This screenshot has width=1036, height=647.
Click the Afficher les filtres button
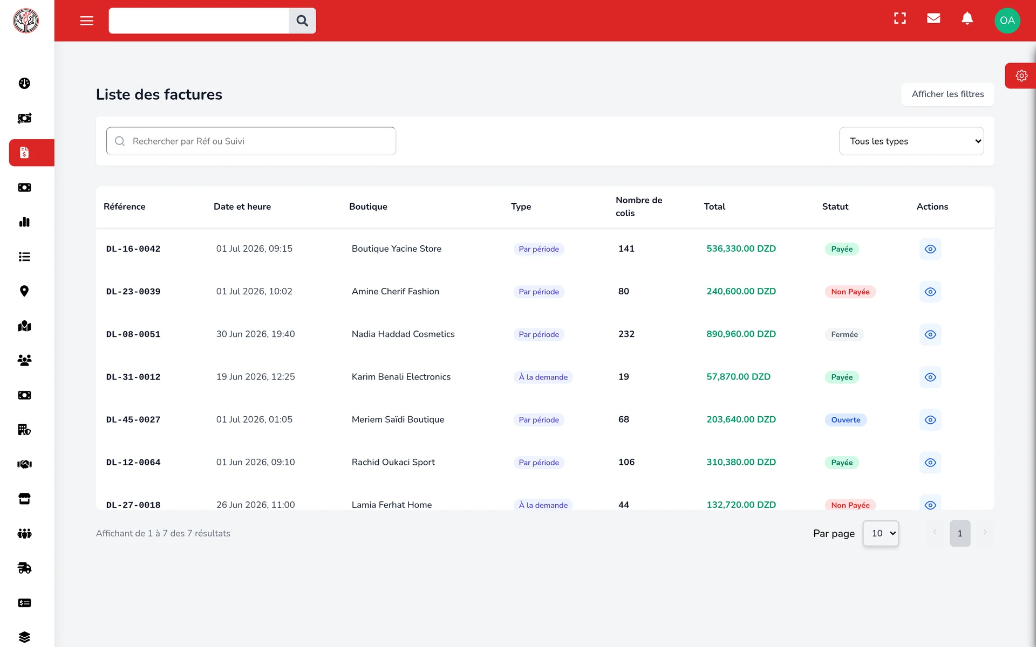pos(948,94)
